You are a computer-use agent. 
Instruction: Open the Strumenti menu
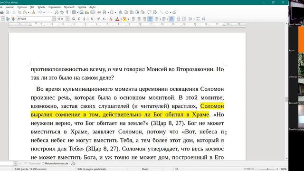tap(69, 7)
